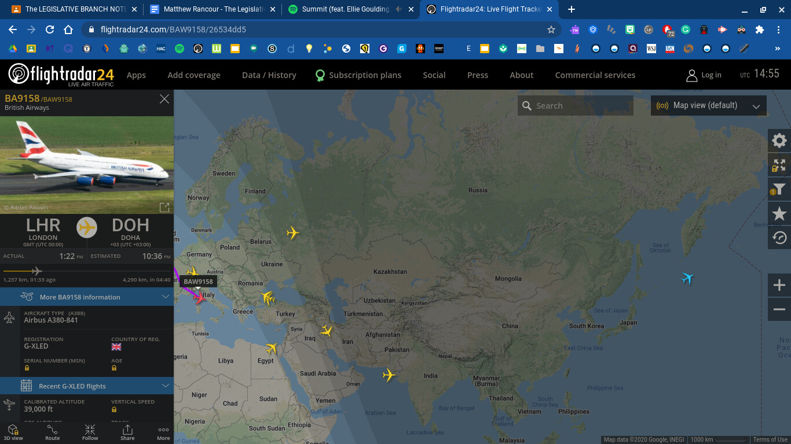
Task: Open the Terms of Use link
Action: pyautogui.click(x=770, y=440)
